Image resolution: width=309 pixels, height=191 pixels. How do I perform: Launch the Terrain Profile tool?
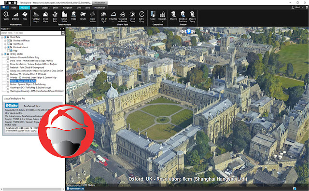64,17
